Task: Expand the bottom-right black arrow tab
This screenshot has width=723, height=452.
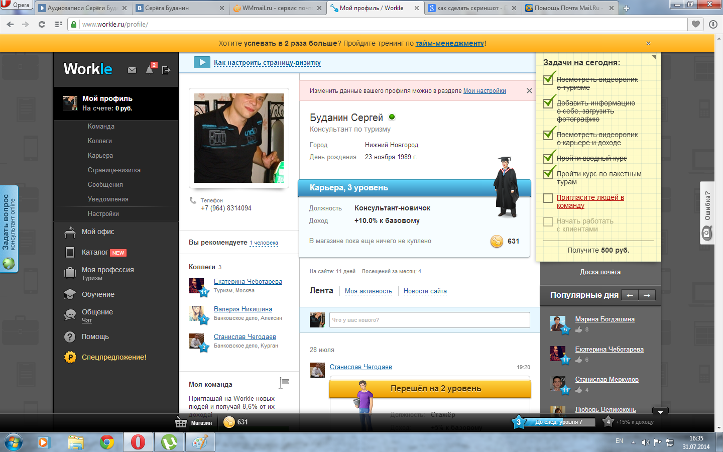Action: coord(660,412)
